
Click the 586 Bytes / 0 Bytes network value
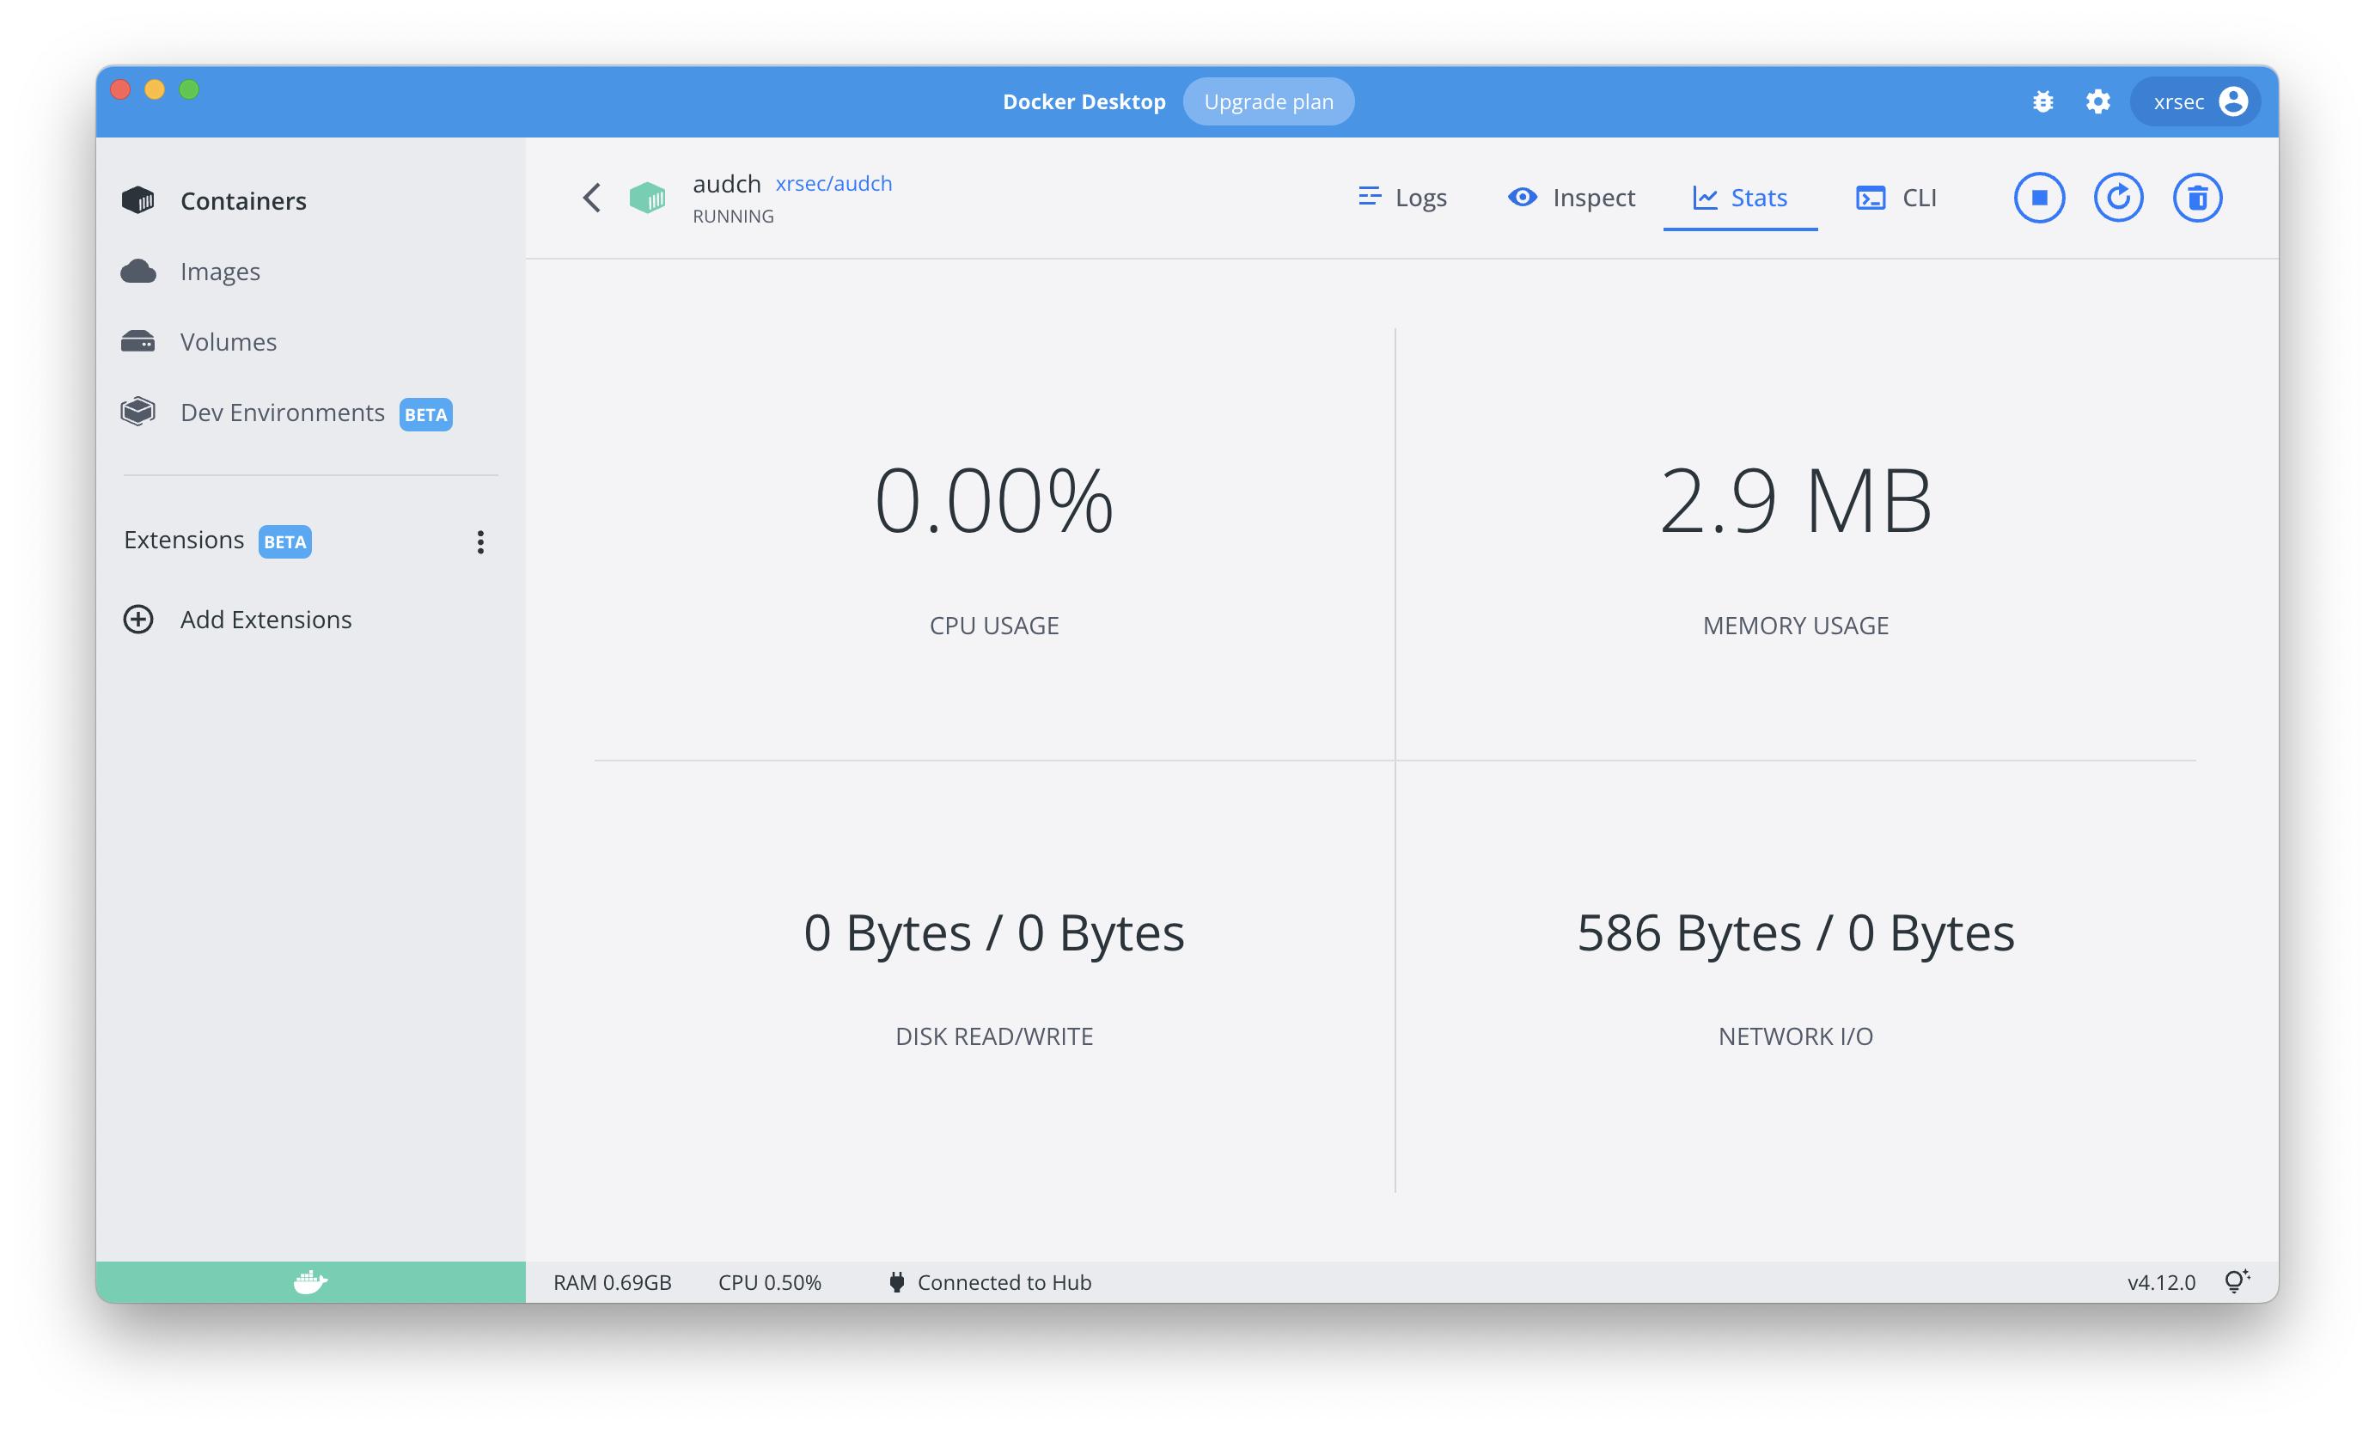(1795, 932)
